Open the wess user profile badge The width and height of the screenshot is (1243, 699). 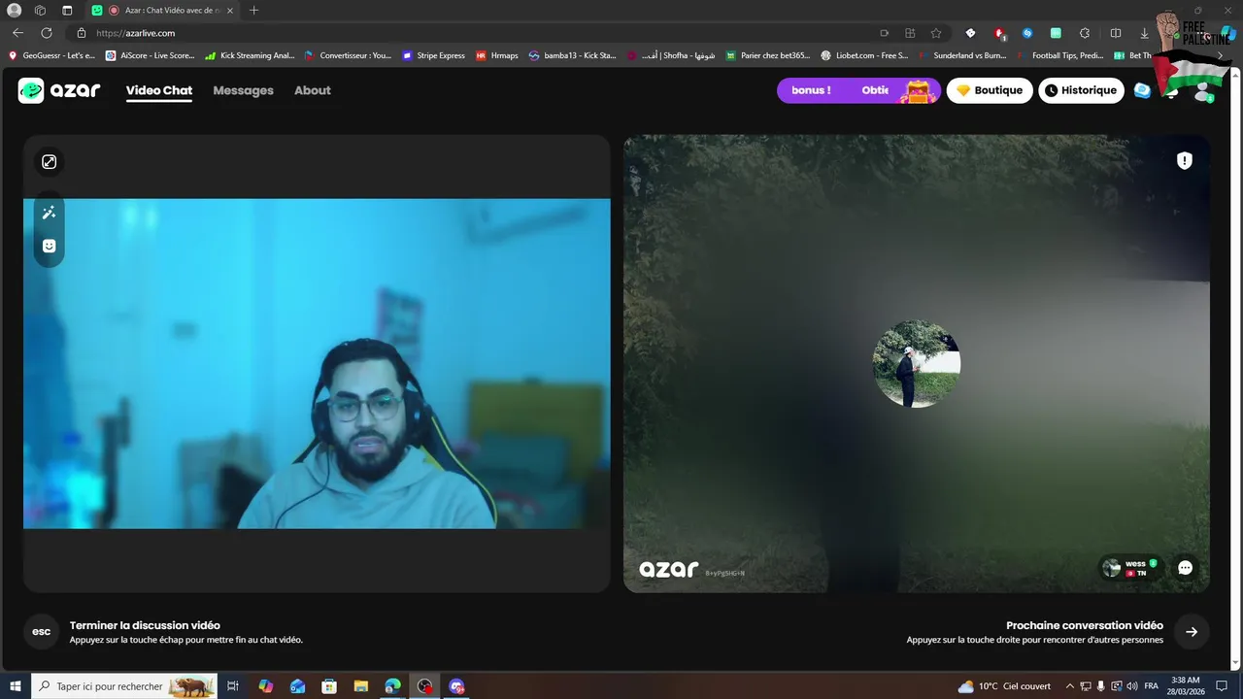(1130, 568)
